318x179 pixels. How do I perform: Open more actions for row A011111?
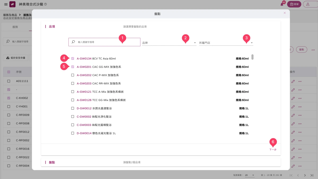click(x=300, y=81)
